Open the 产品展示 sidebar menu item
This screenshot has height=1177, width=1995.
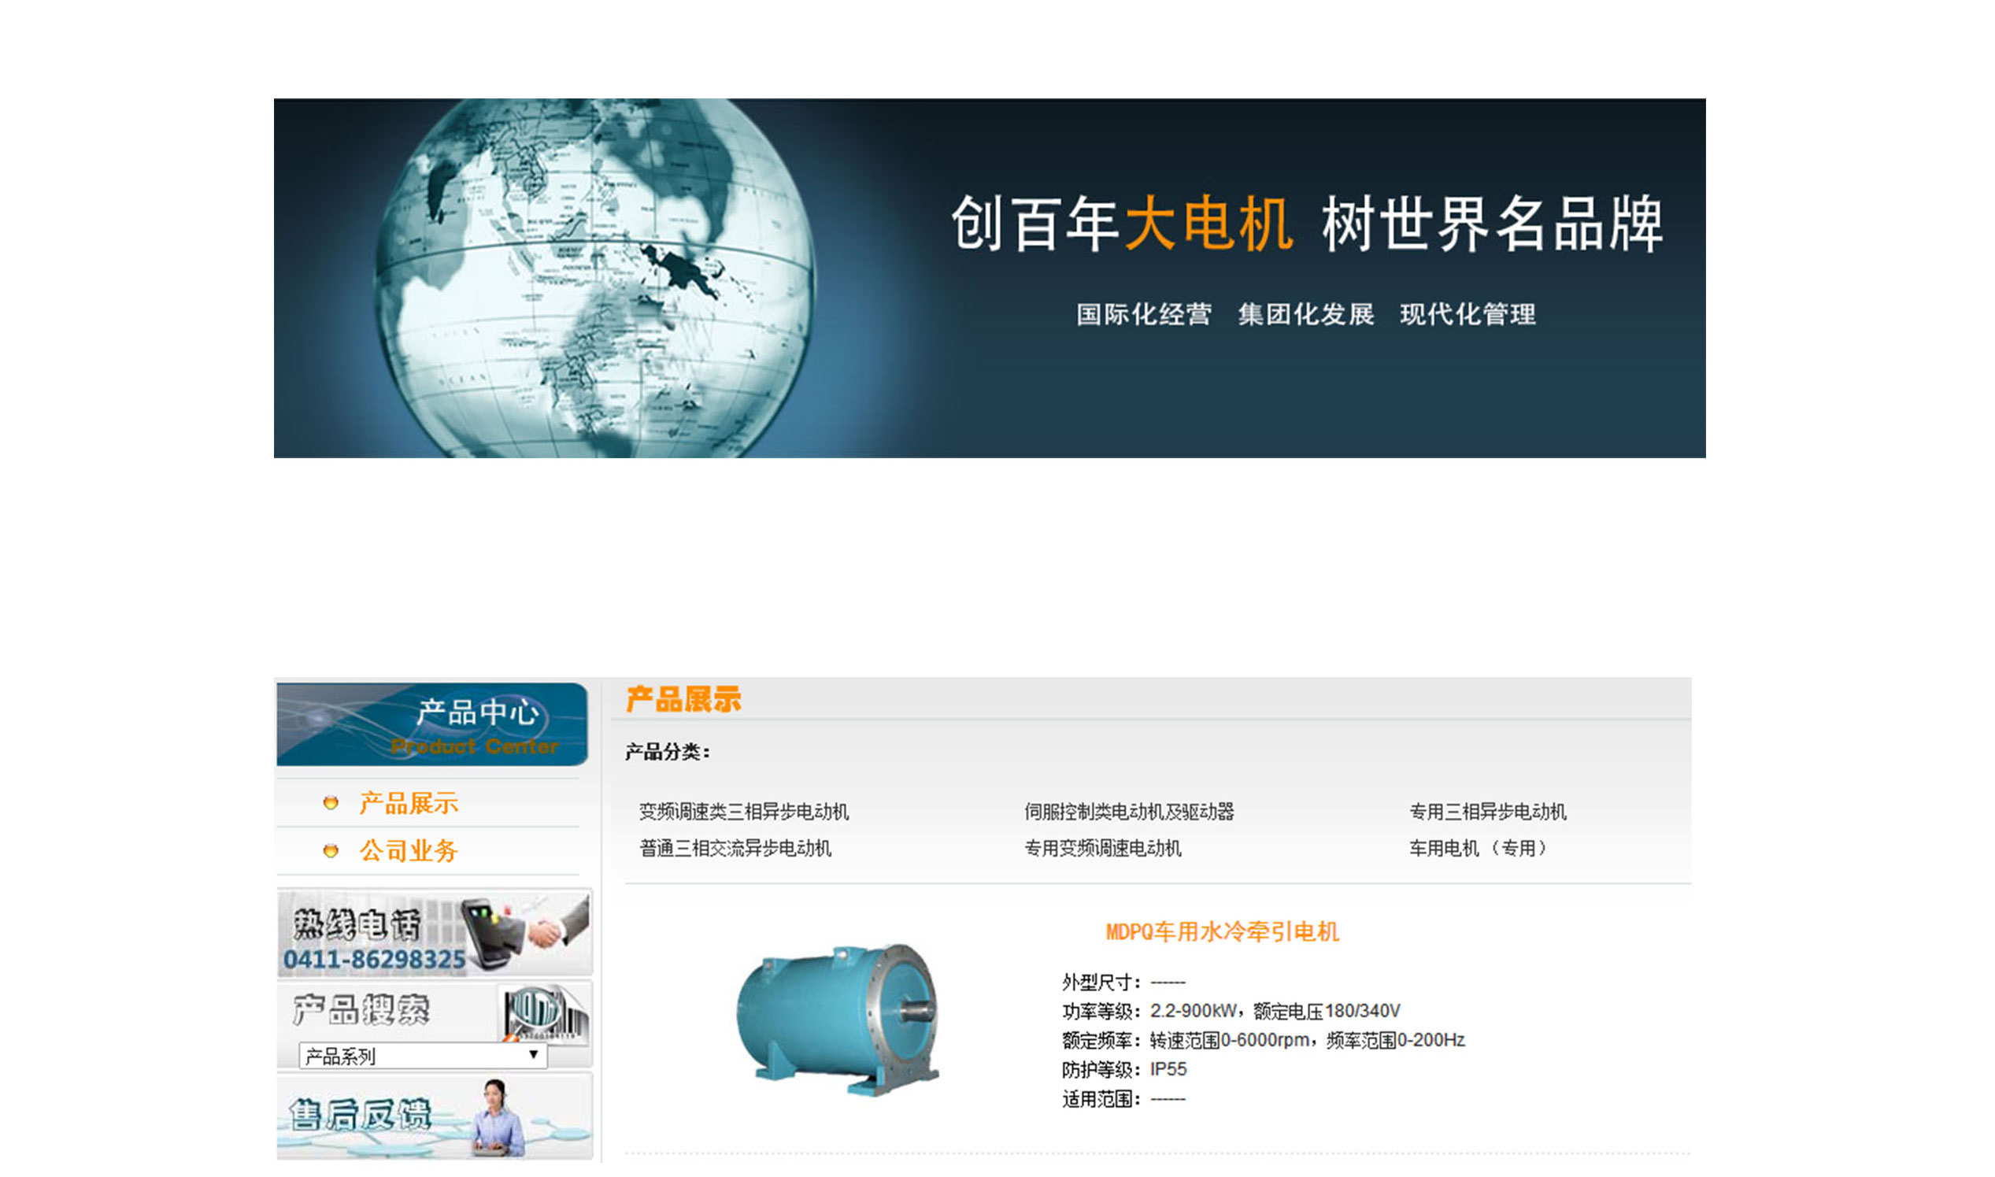point(409,804)
